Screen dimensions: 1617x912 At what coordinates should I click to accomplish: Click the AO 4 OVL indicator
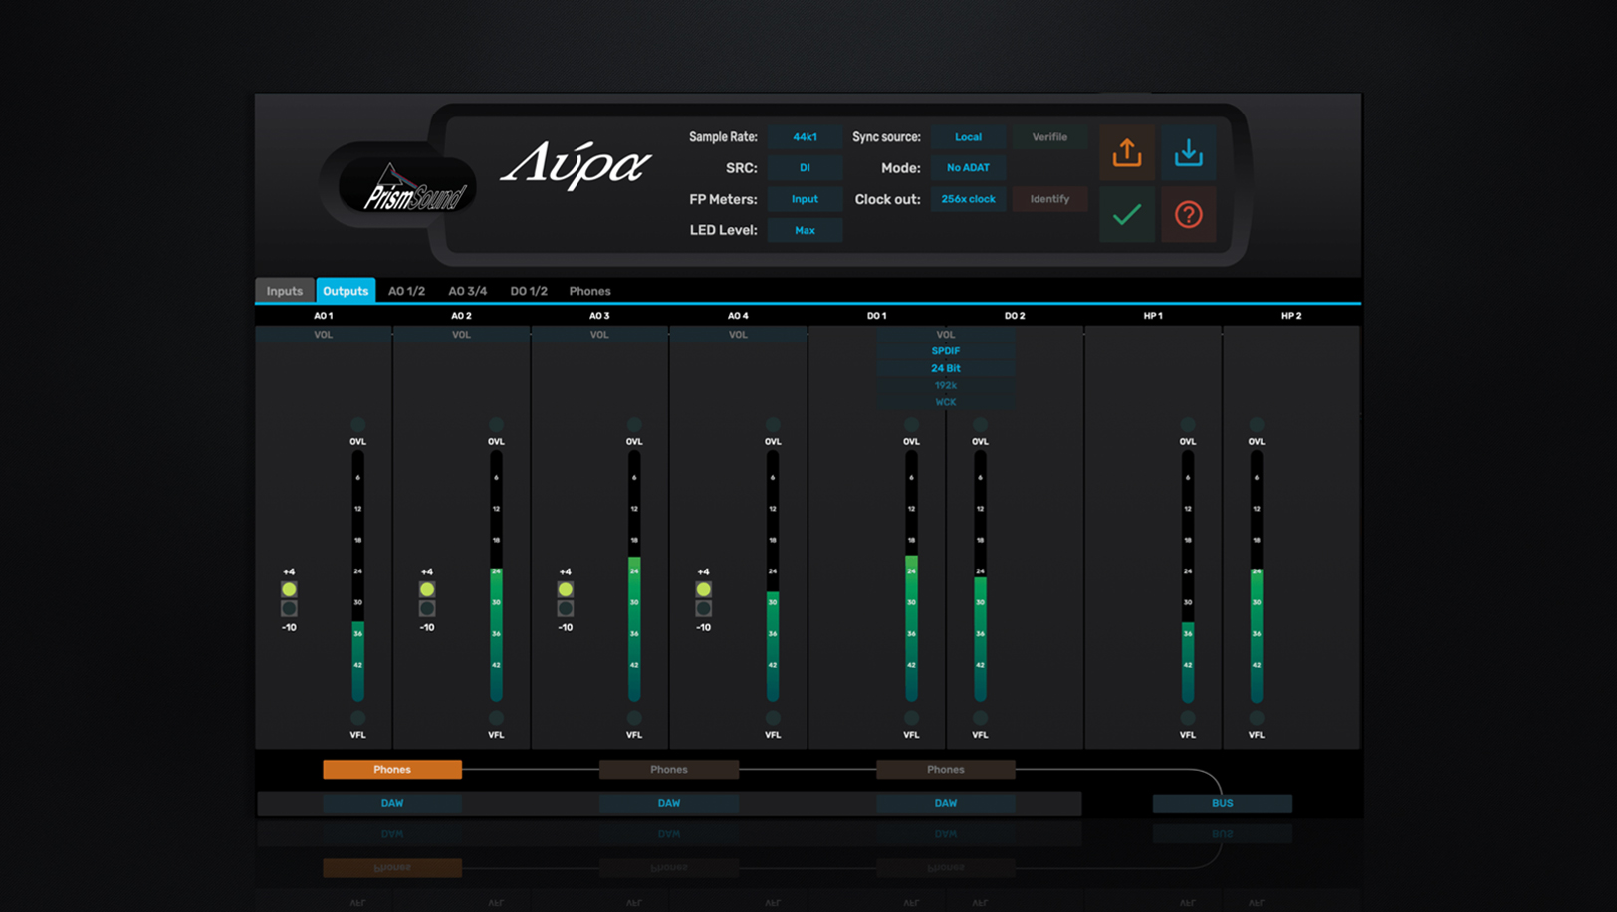tap(773, 425)
